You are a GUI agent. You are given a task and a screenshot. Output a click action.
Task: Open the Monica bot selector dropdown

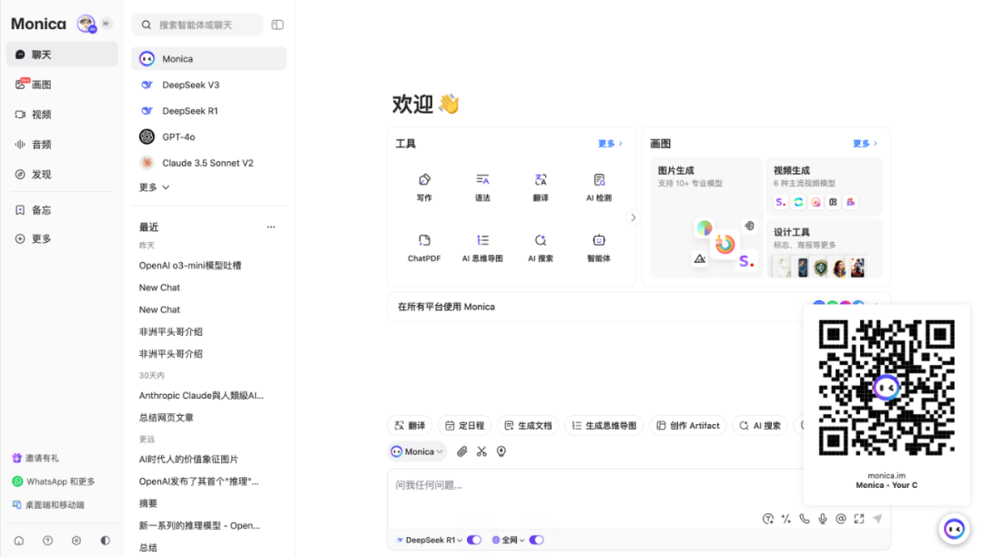tap(417, 451)
